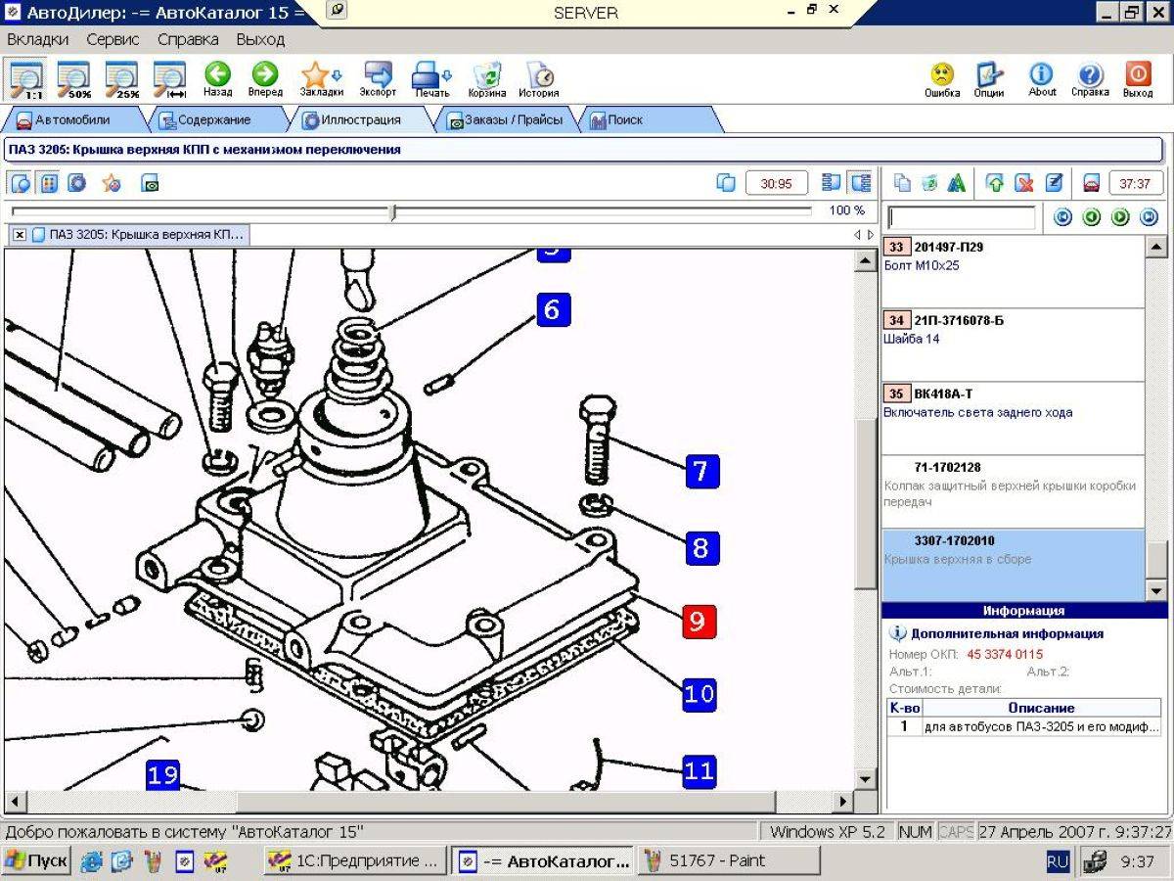
Task: Open the Вкладки menu
Action: pyautogui.click(x=38, y=39)
